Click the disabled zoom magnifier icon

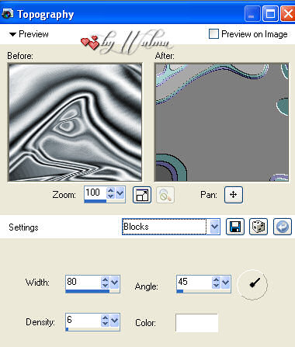point(165,195)
